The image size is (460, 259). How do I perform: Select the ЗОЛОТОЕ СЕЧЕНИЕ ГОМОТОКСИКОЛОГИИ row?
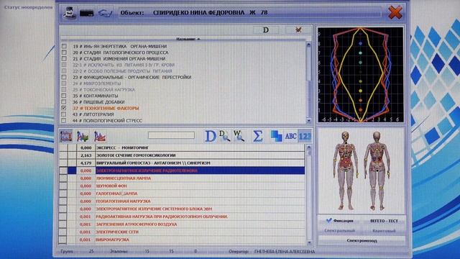[x=182, y=155]
